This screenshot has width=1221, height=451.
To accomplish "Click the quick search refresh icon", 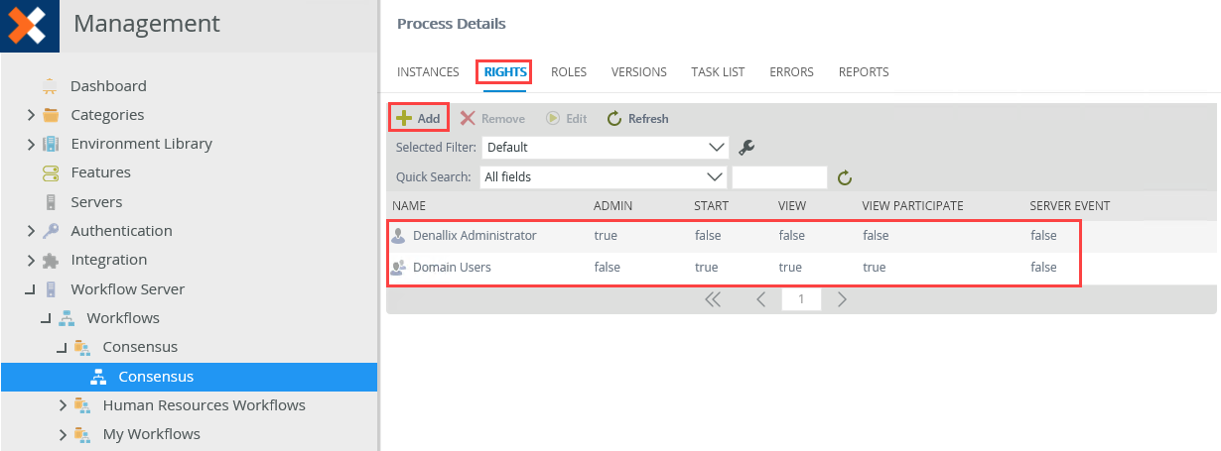I will [x=845, y=177].
